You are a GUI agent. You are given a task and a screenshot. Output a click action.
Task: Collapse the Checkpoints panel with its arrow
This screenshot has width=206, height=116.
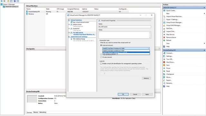pyautogui.click(x=159, y=49)
